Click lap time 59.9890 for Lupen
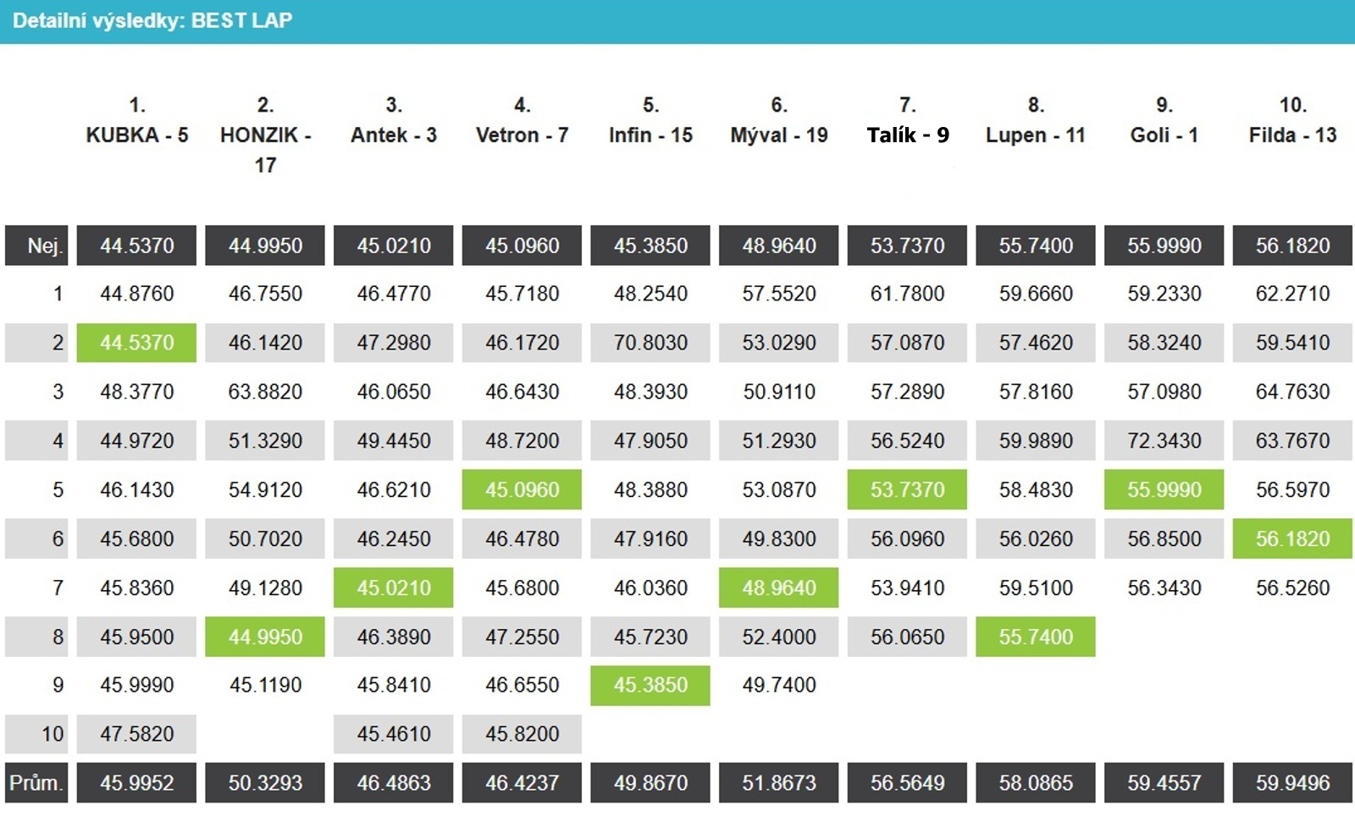Image resolution: width=1355 pixels, height=833 pixels. [x=1036, y=440]
